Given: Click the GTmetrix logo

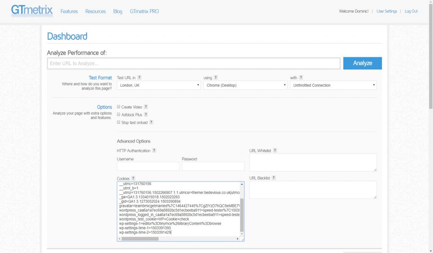Looking at the screenshot, I should [32, 11].
